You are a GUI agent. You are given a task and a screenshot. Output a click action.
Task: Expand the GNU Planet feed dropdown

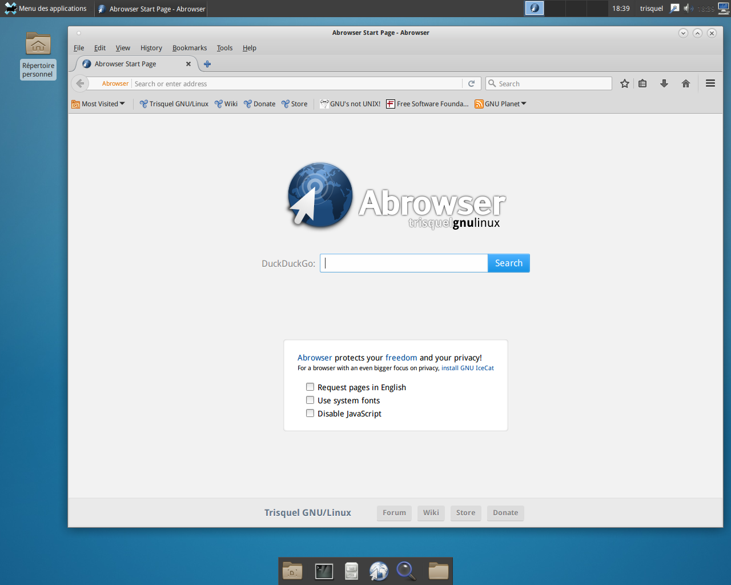(501, 104)
